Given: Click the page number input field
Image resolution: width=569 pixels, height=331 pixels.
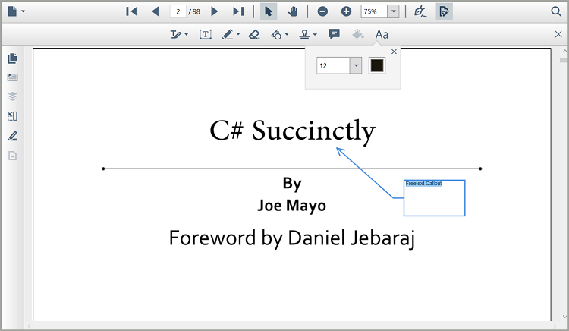Looking at the screenshot, I should [178, 11].
